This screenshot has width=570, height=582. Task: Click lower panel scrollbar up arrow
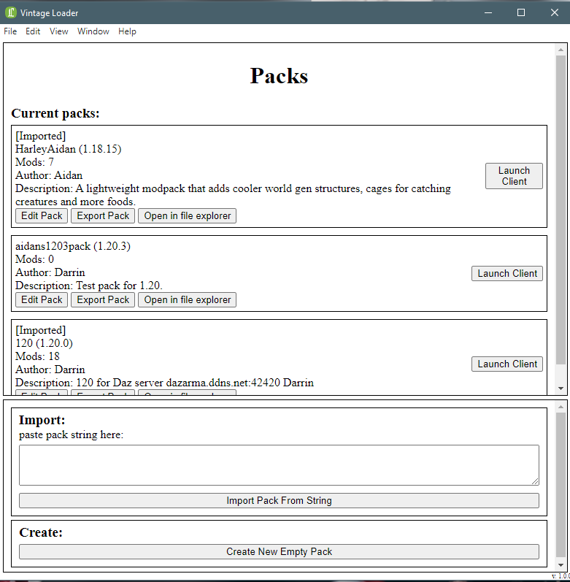pos(561,407)
